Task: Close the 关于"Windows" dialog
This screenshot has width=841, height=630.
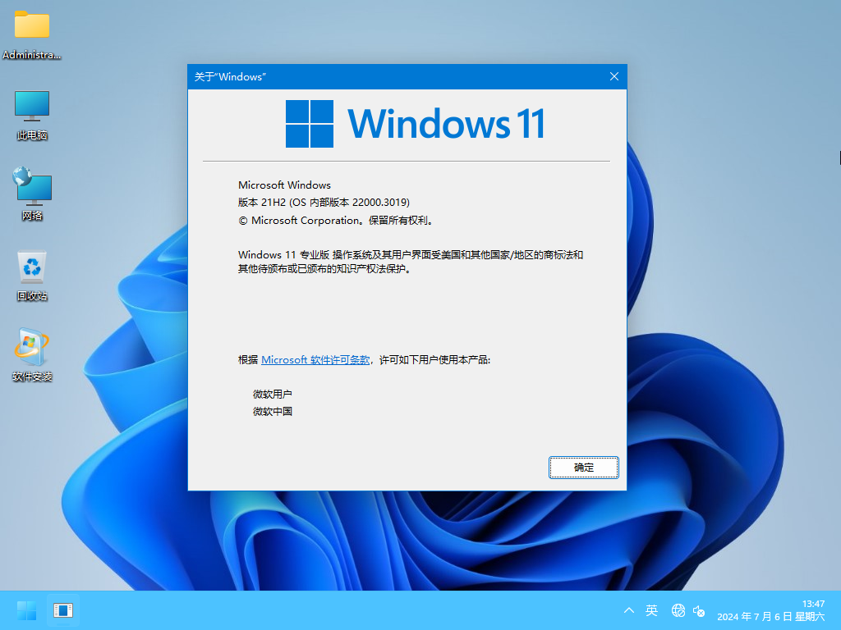Action: click(614, 76)
